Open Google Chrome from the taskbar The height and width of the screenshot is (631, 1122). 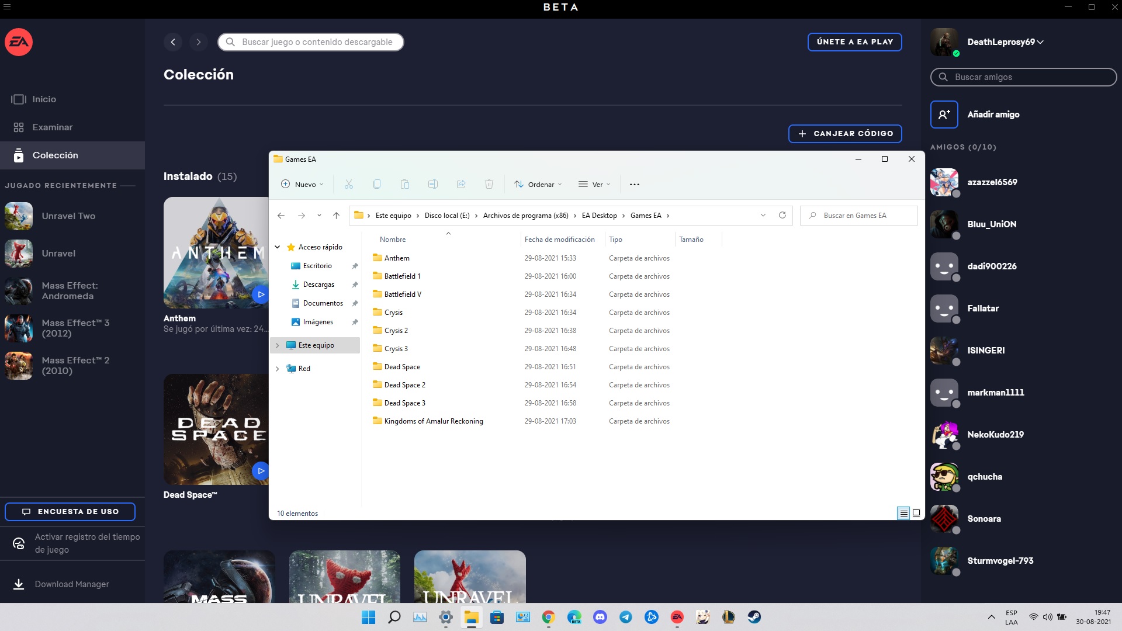tap(549, 617)
